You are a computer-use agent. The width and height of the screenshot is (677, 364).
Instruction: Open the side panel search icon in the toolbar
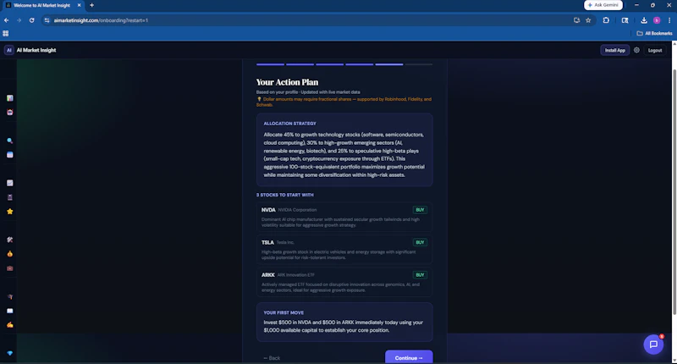(x=625, y=20)
